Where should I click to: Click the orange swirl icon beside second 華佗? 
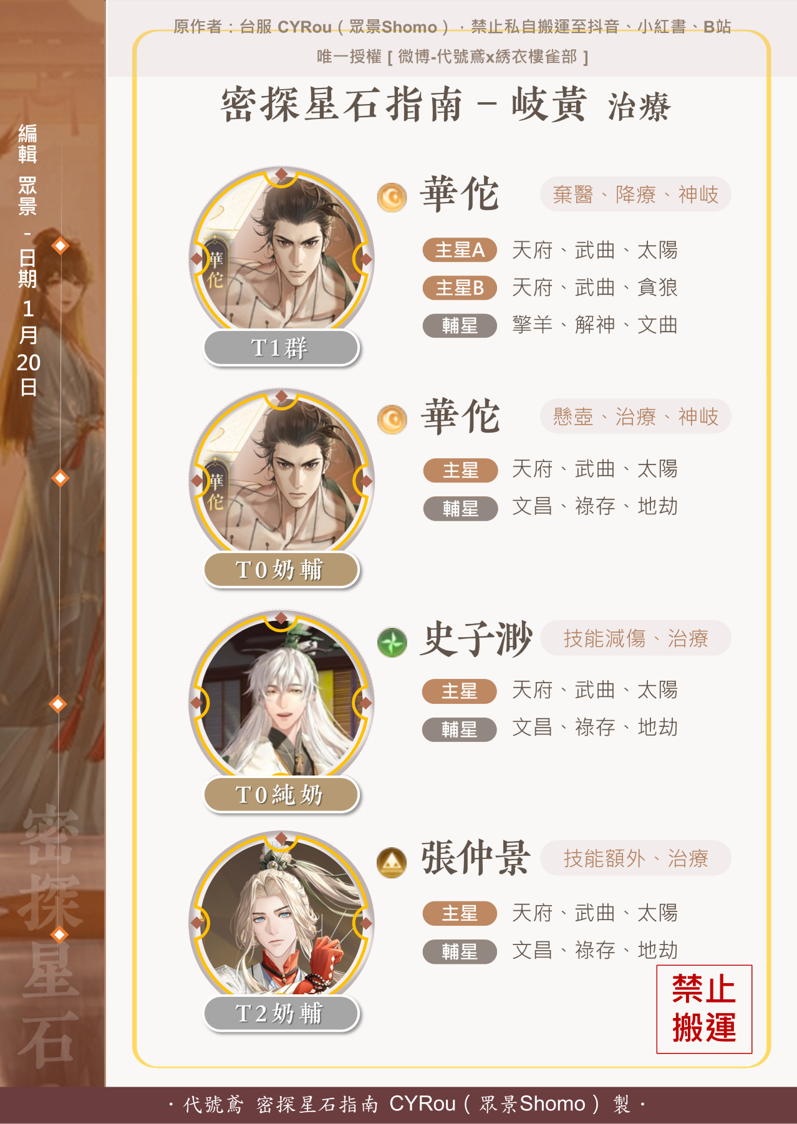point(392,420)
